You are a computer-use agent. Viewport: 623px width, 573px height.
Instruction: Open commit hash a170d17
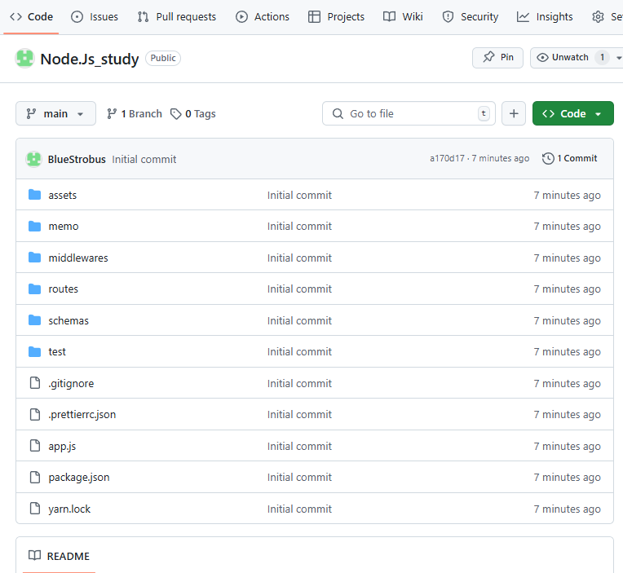447,158
